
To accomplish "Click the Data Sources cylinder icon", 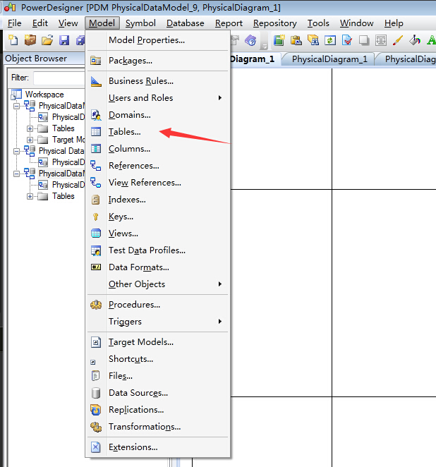I will 96,393.
